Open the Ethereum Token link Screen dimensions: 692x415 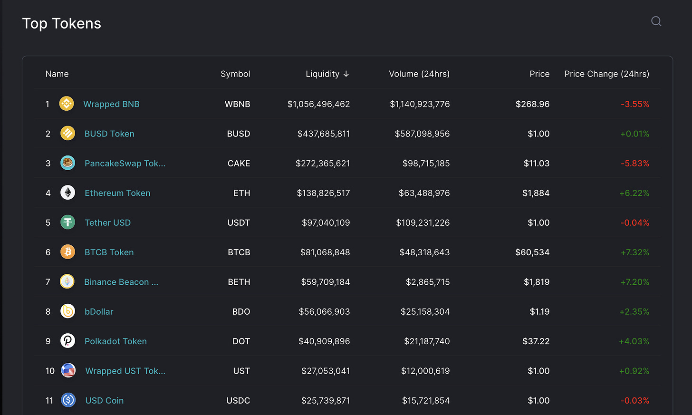[117, 193]
